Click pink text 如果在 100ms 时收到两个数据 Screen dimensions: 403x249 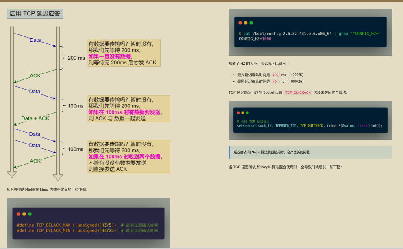click(x=124, y=157)
